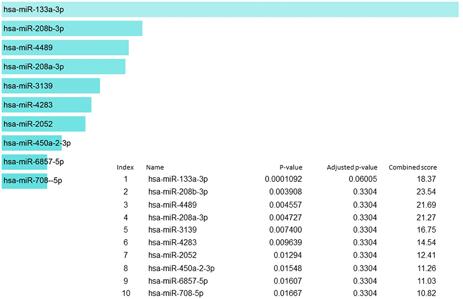Select hsa-miR-6857-5p in the table Name column
This screenshot has height=299, width=463.
tap(178, 281)
